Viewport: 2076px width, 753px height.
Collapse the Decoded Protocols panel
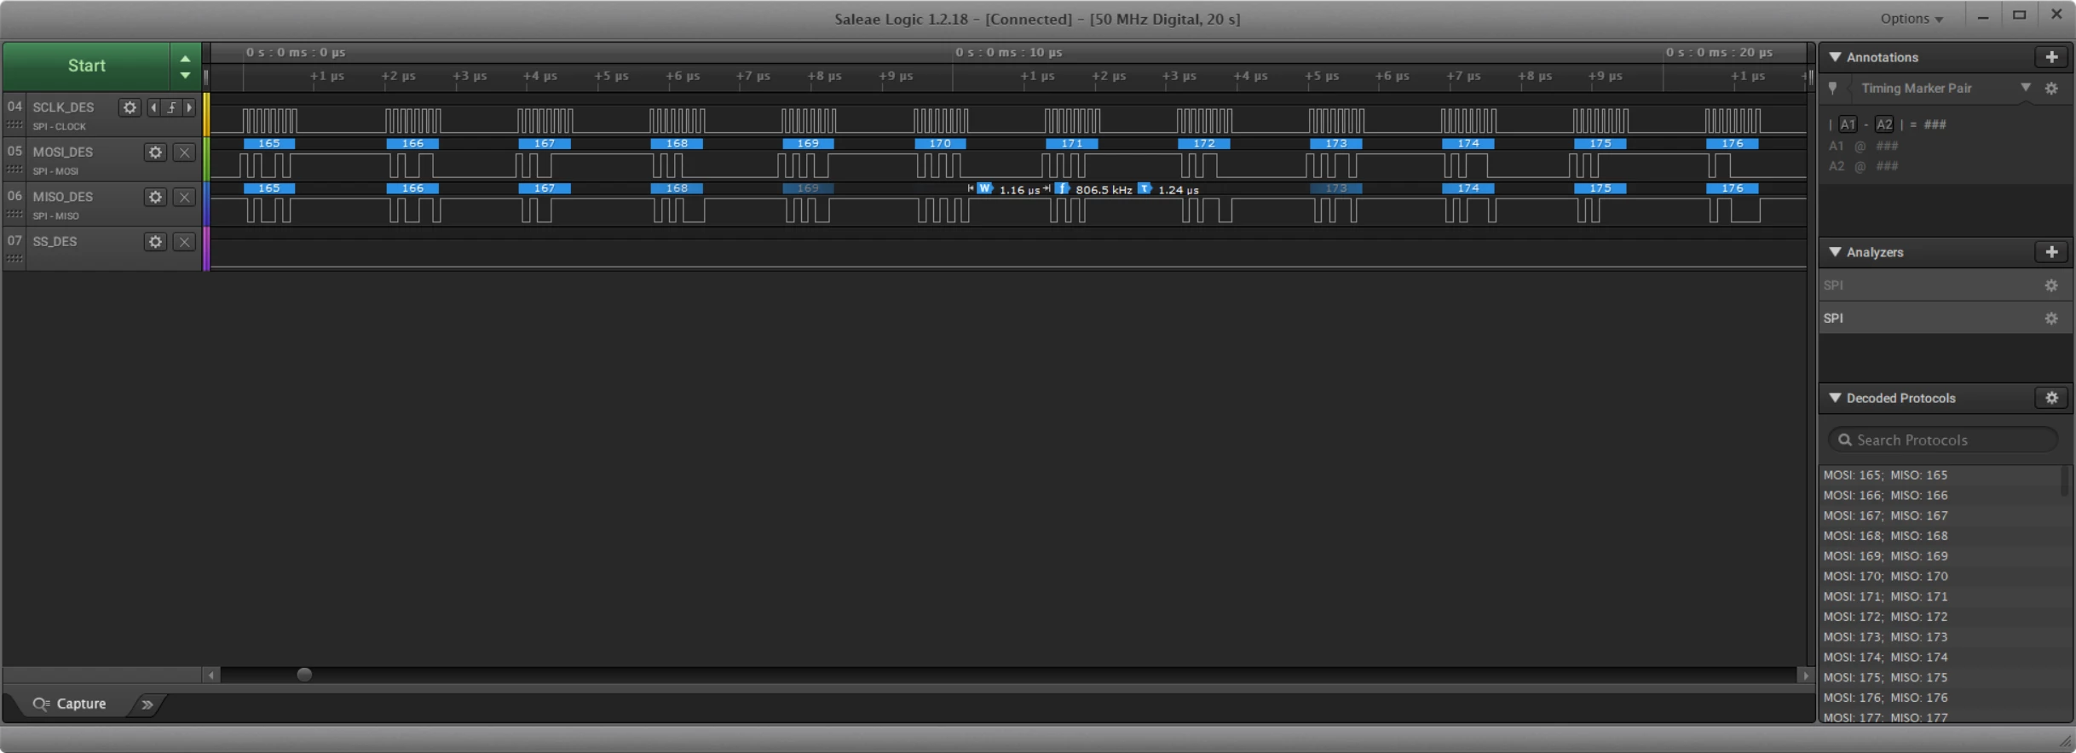click(x=1835, y=398)
